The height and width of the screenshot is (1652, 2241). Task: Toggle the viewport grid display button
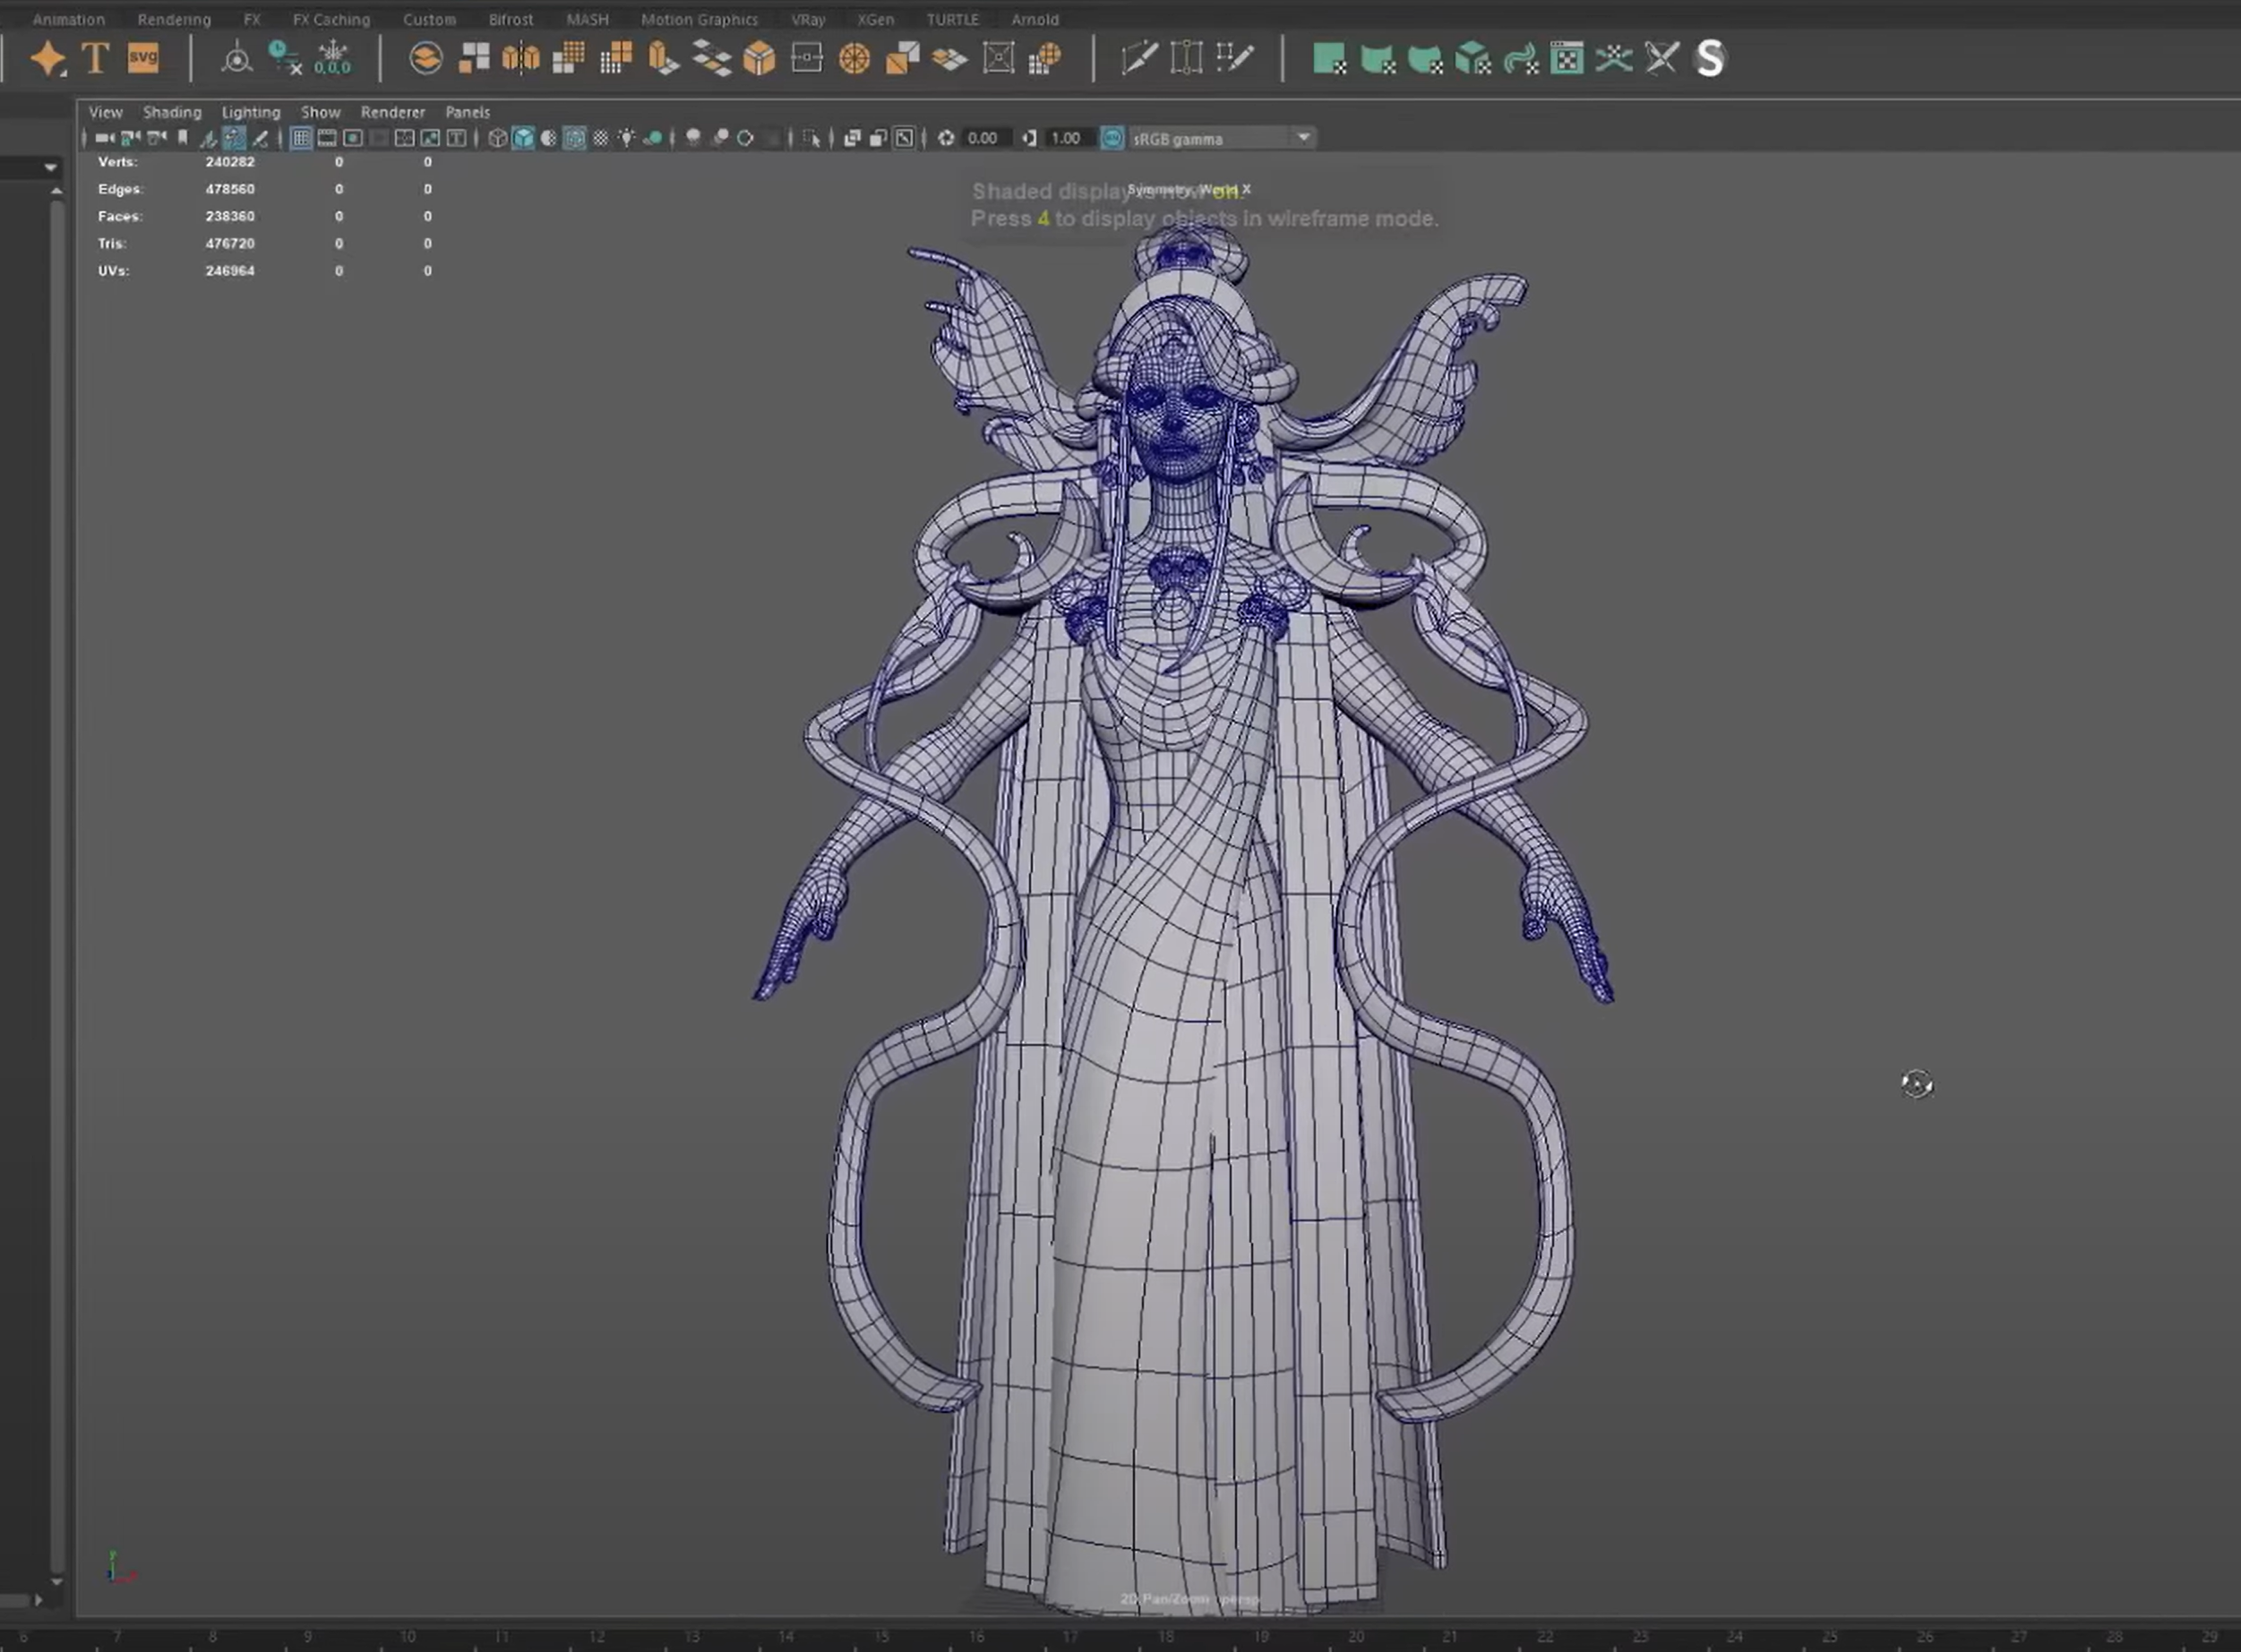tap(300, 138)
